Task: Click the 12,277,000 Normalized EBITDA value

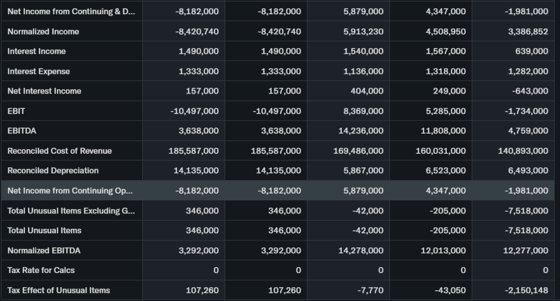Action: (x=526, y=251)
